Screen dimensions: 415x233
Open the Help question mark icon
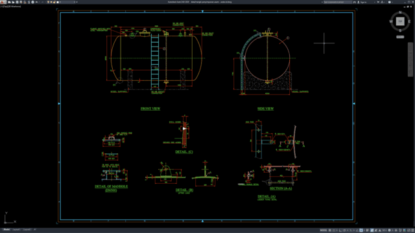pyautogui.click(x=390, y=2)
